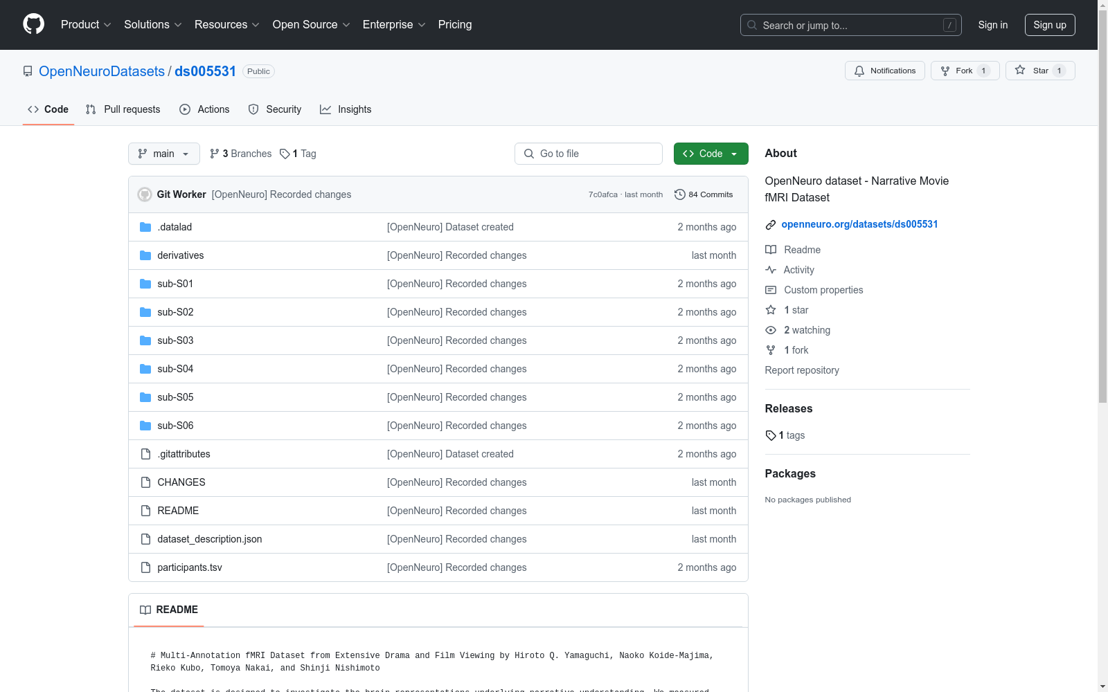Open the openneuro.org/datasets/ds005531 link

click(859, 224)
